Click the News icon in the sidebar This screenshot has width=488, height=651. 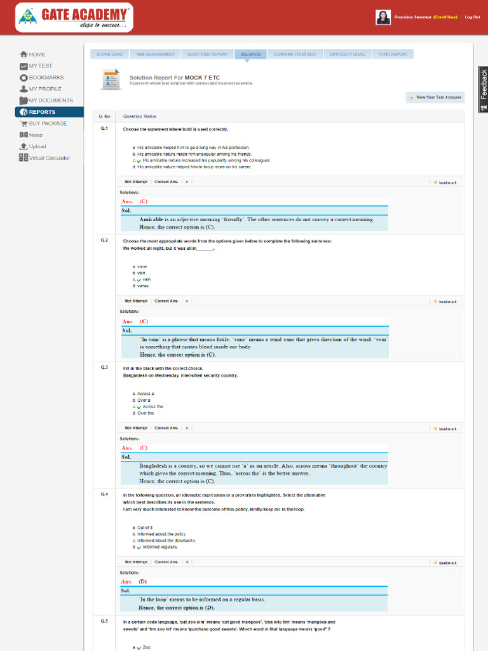point(24,135)
